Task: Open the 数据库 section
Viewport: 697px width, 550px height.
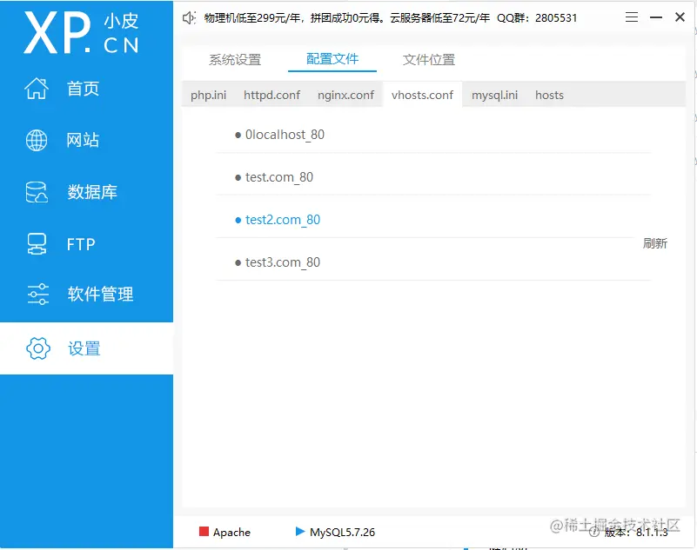Action: [92, 192]
